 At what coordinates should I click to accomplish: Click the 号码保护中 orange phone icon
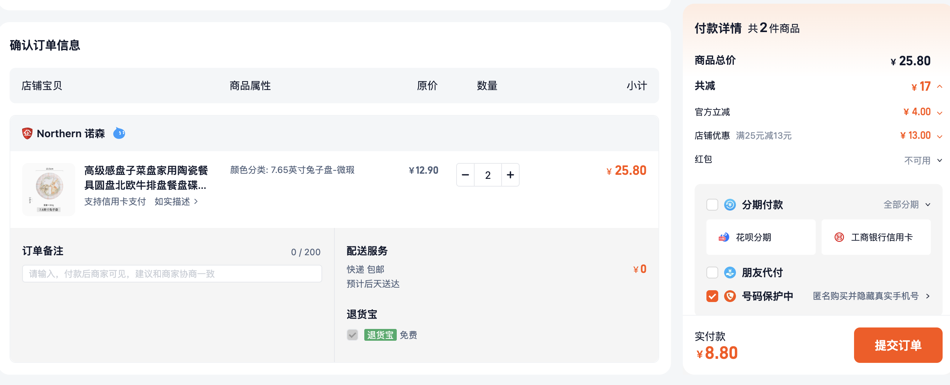click(x=730, y=296)
